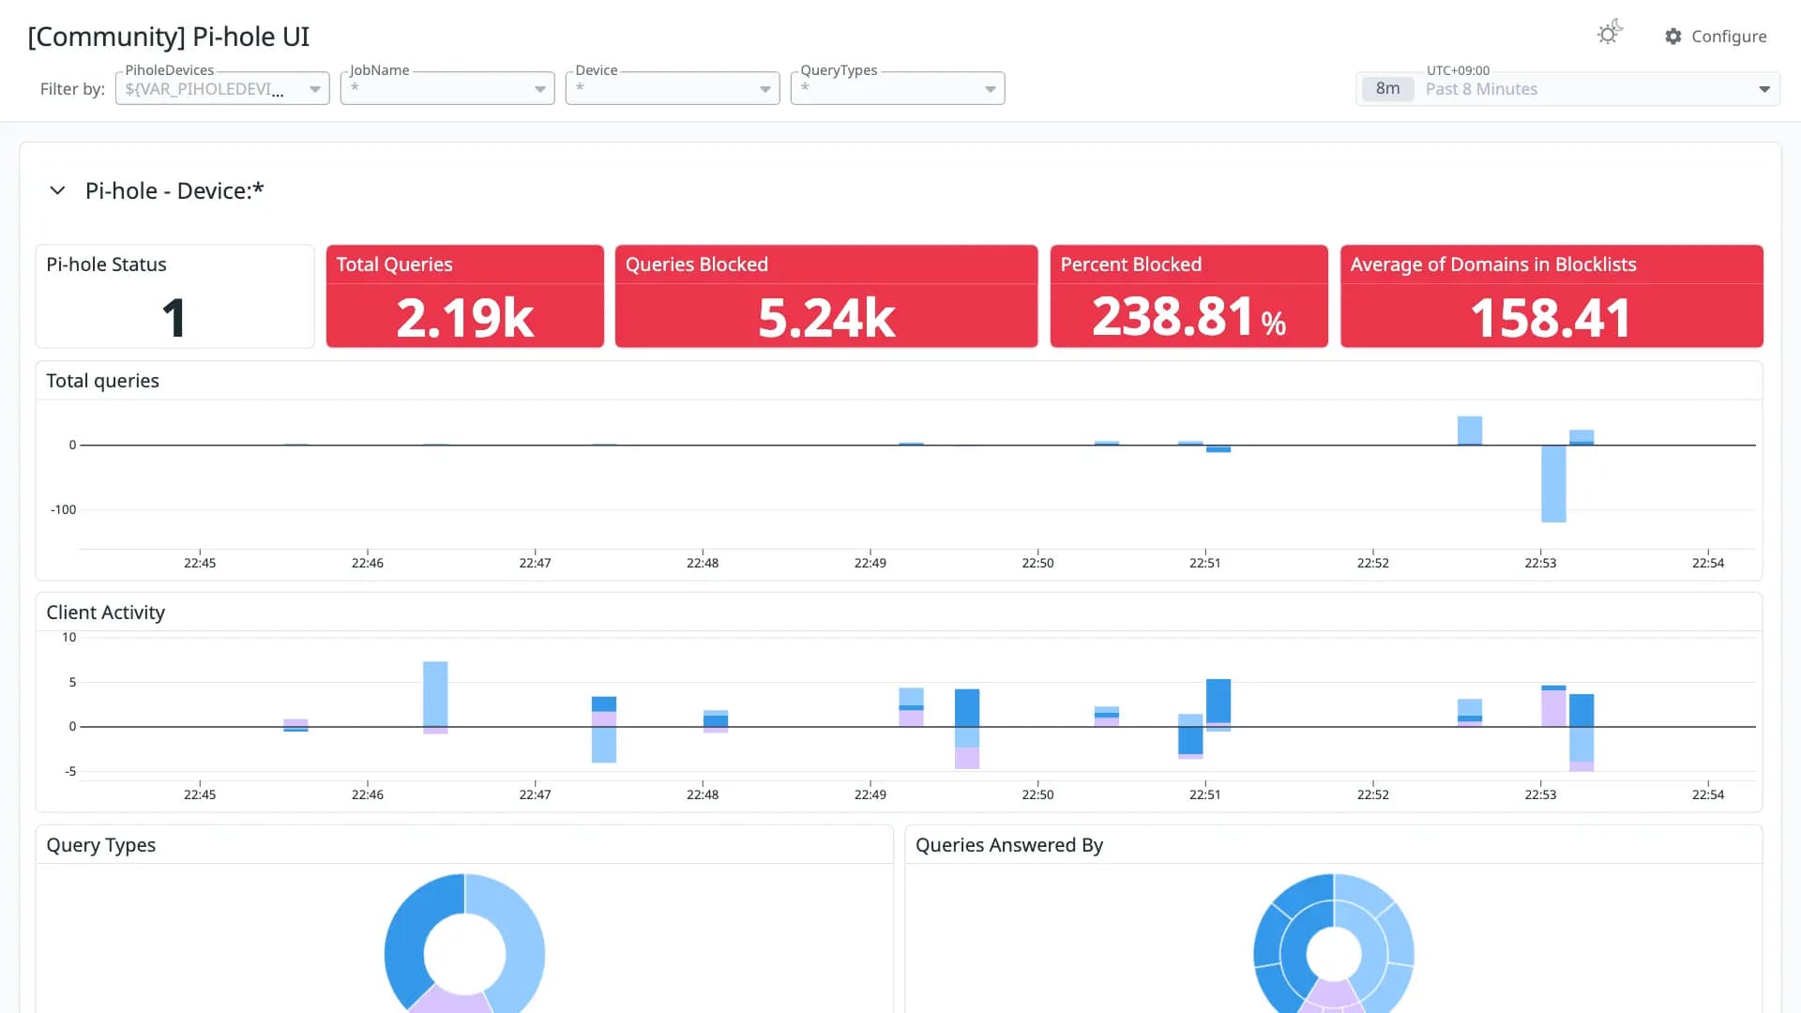
Task: Open the Configure settings button
Action: [1716, 37]
